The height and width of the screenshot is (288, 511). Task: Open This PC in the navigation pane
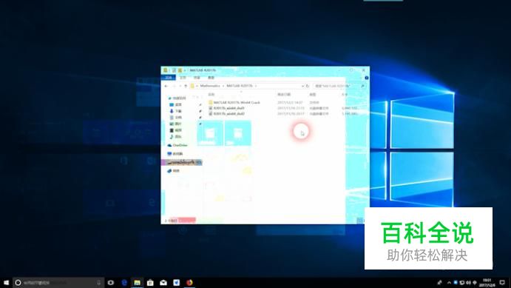(175, 153)
